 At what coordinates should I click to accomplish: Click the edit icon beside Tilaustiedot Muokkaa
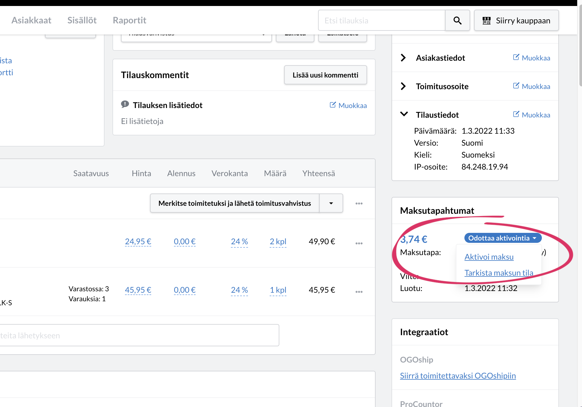click(x=516, y=114)
